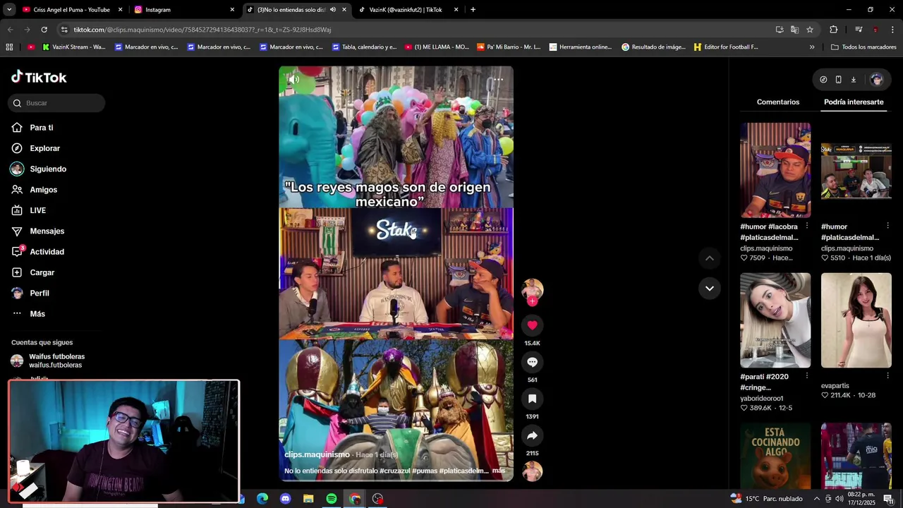The height and width of the screenshot is (508, 903).
Task: Open Spotify from the taskbar
Action: [x=332, y=499]
